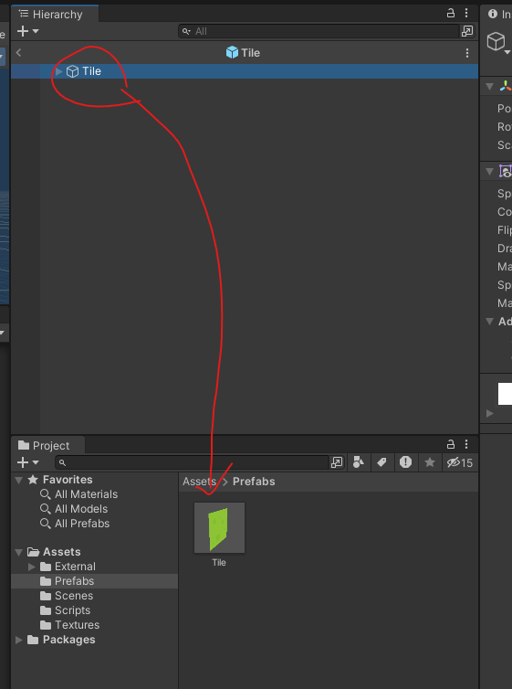Select the External folder
Screen dimensions: 512x689
click(x=75, y=567)
